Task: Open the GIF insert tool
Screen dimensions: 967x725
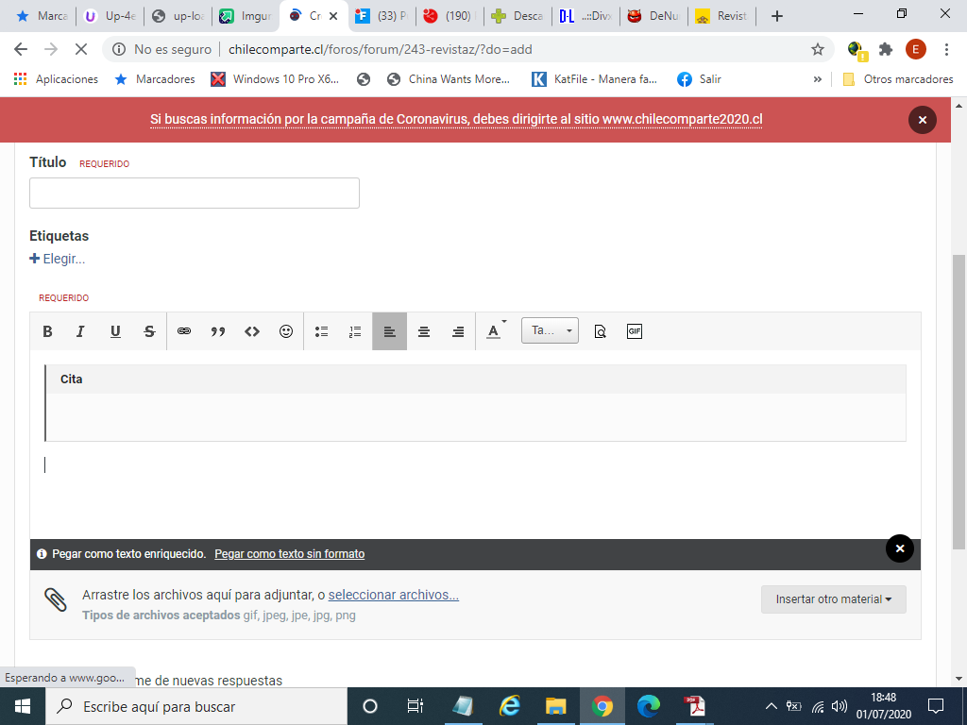Action: 634,331
